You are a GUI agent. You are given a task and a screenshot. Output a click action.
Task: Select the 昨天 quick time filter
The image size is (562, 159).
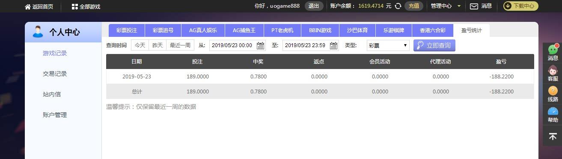coord(158,45)
